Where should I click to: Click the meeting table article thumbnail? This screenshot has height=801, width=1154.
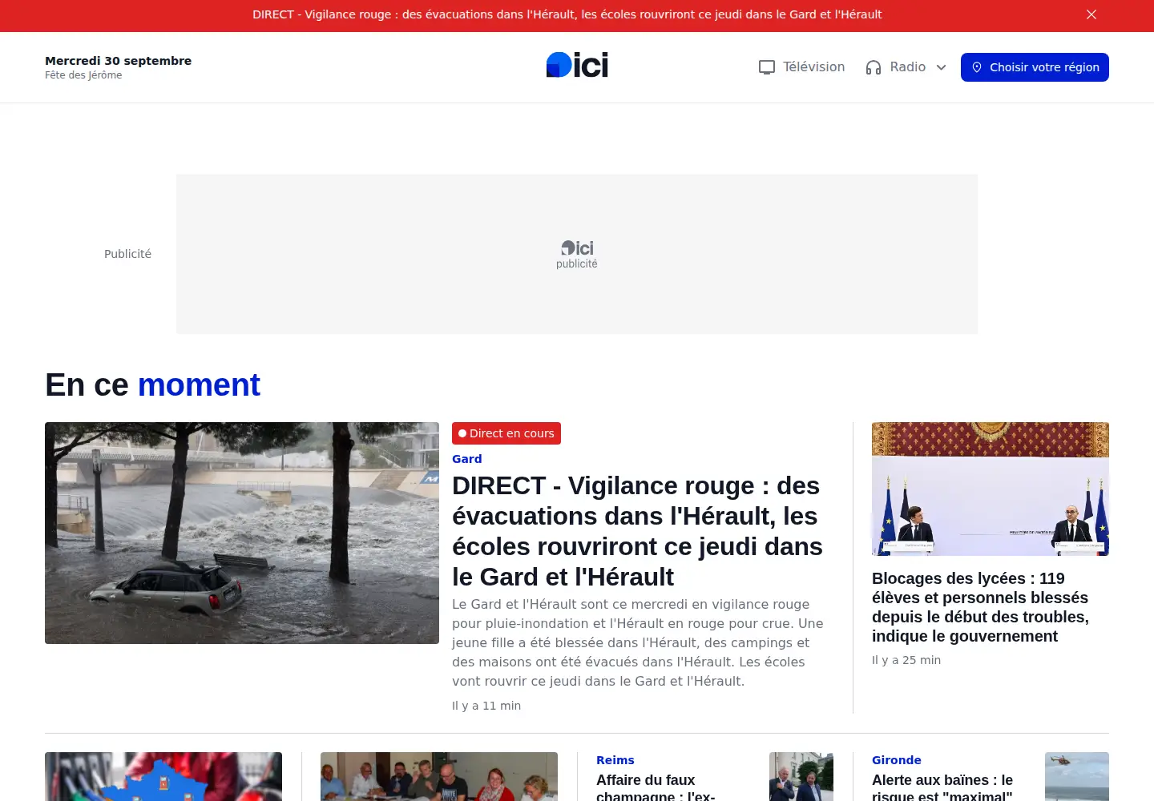coord(439,776)
